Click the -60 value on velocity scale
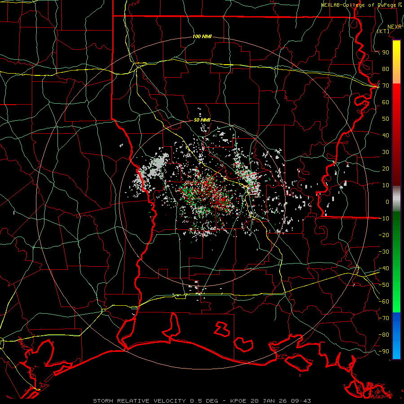This screenshot has height=404, width=404. (x=384, y=302)
